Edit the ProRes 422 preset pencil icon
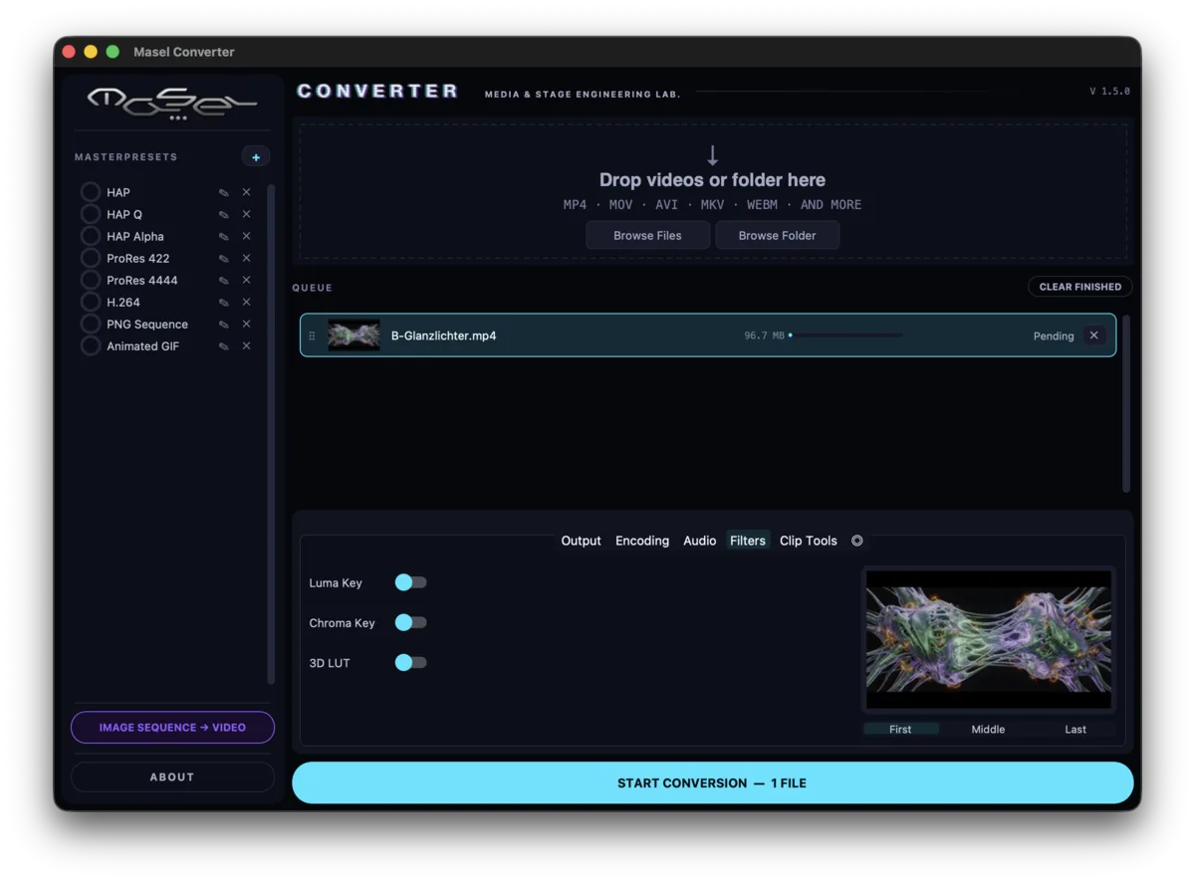 [224, 258]
